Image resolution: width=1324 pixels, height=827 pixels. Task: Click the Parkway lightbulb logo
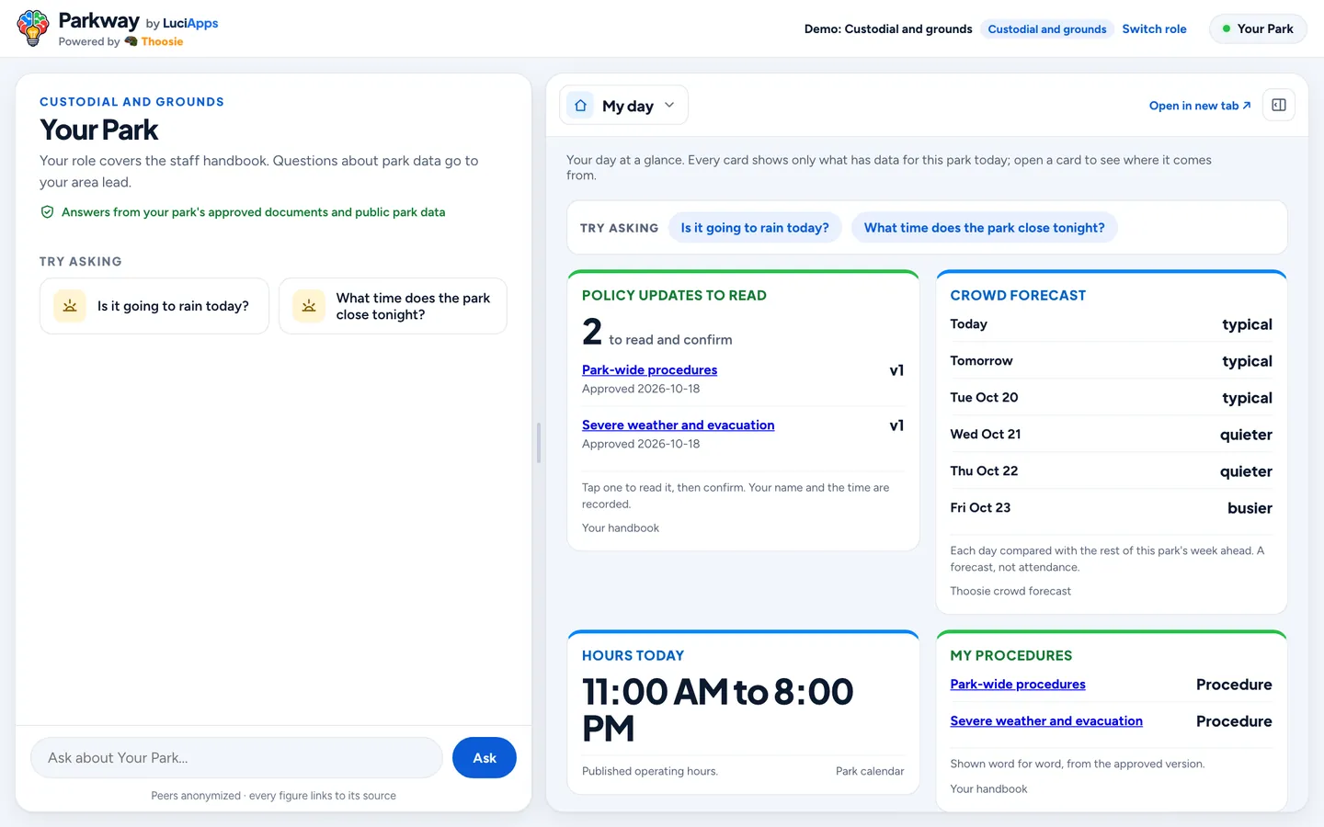tap(33, 28)
